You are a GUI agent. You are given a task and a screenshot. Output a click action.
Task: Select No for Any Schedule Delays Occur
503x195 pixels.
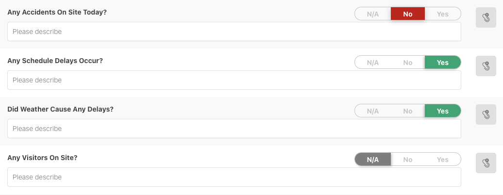408,63
